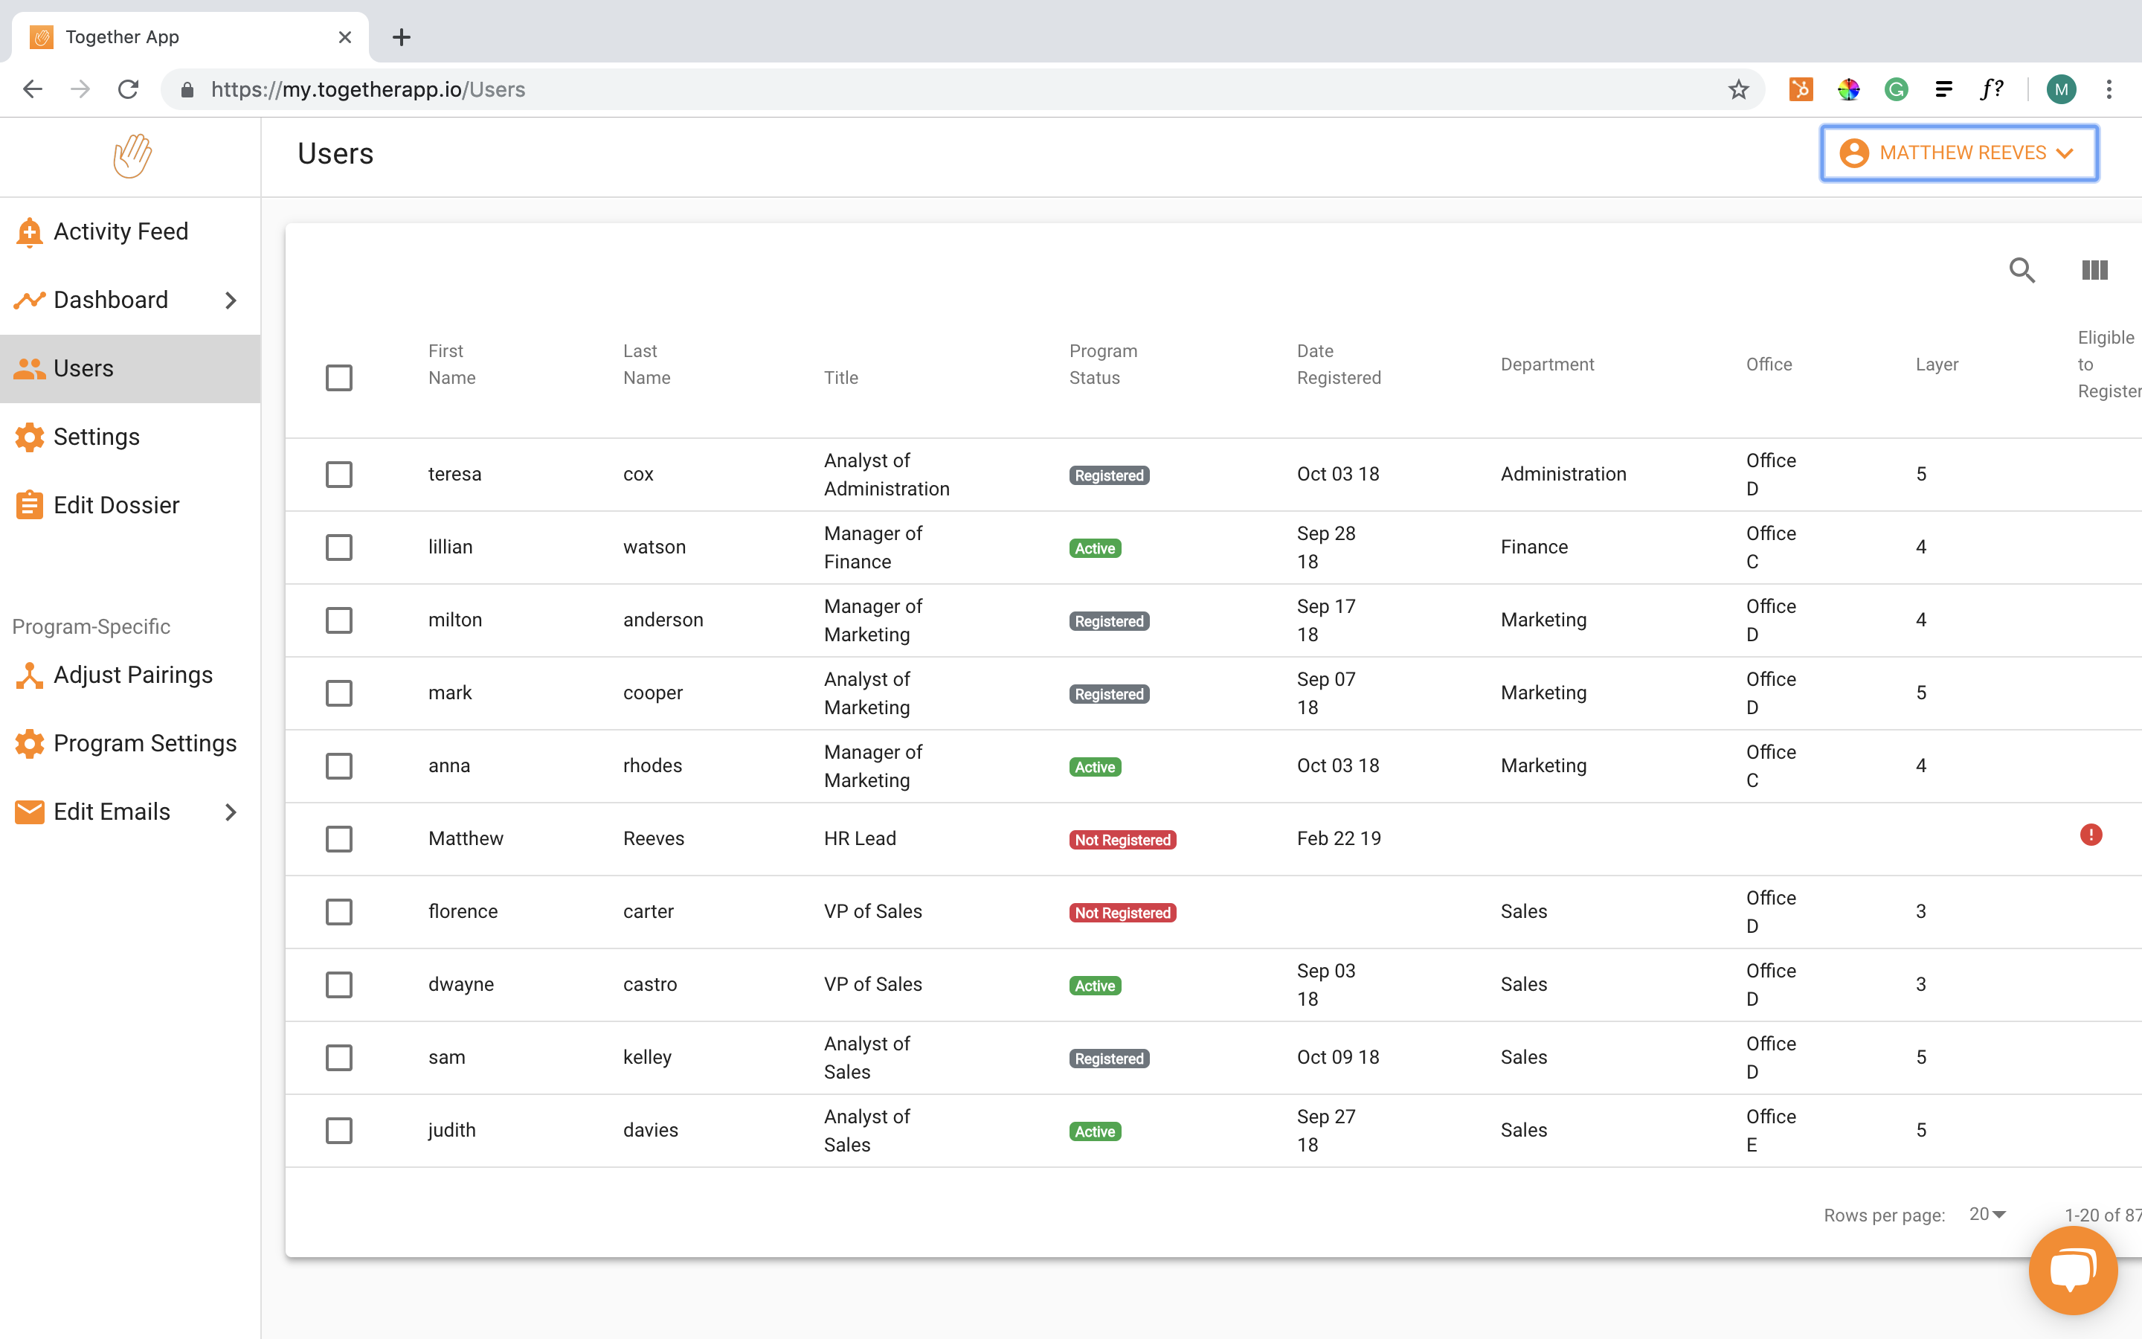This screenshot has width=2142, height=1339.
Task: Click the Together hand logo
Action: (132, 156)
